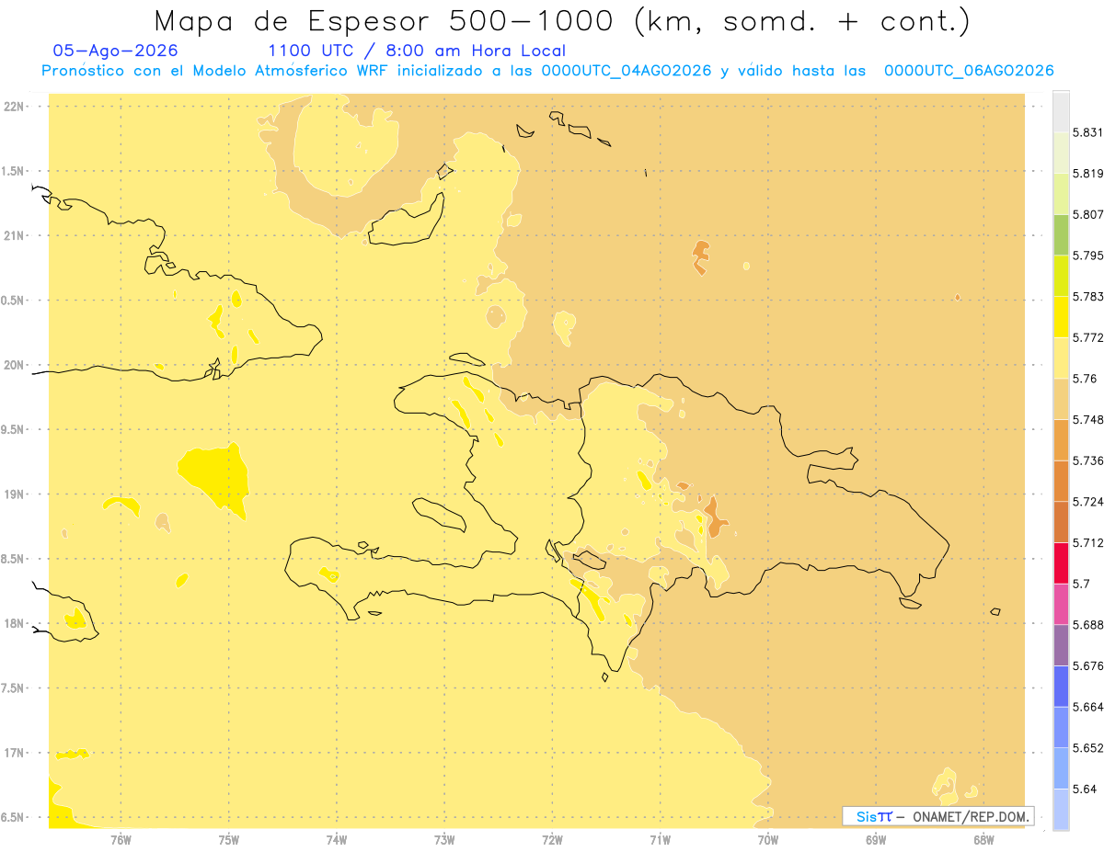1104x852 pixels.
Task: Pick the green swatch between 5.807 and 5.795
Action: point(1061,234)
